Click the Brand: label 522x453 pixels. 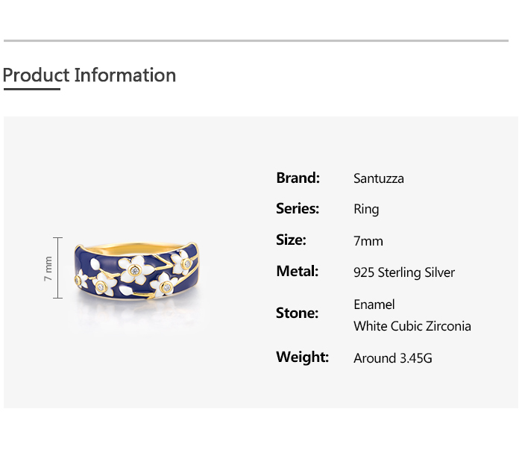[x=298, y=178]
